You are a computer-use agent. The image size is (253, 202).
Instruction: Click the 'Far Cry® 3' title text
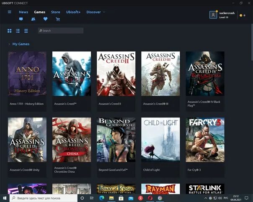194,170
